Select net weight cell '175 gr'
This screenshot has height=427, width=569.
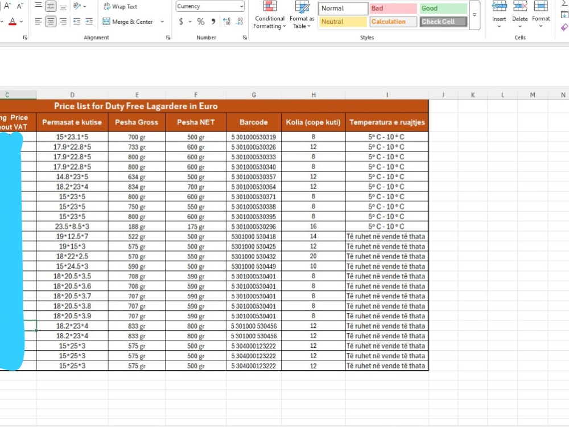pos(196,227)
